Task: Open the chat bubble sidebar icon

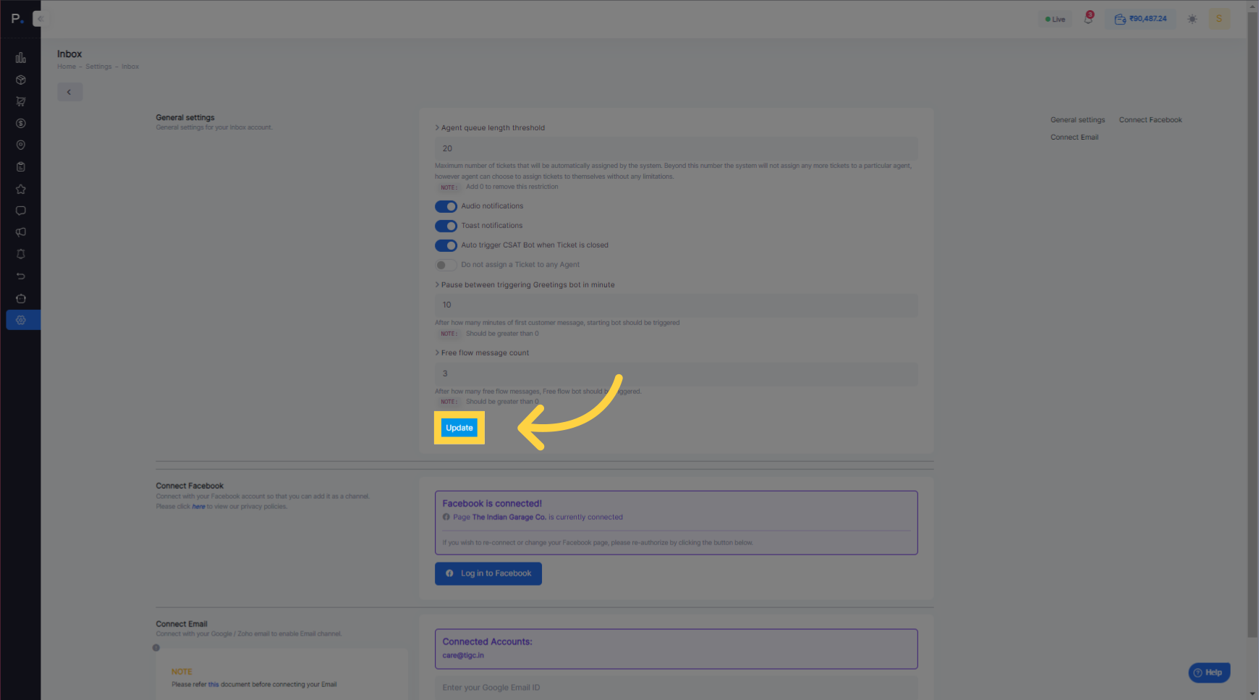Action: coord(21,211)
